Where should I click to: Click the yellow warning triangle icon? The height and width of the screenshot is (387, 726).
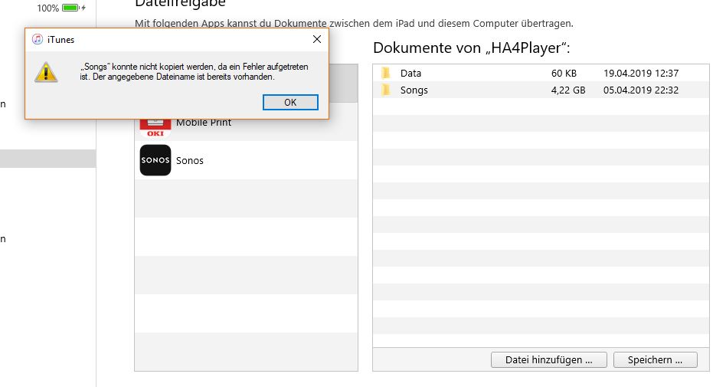(47, 72)
